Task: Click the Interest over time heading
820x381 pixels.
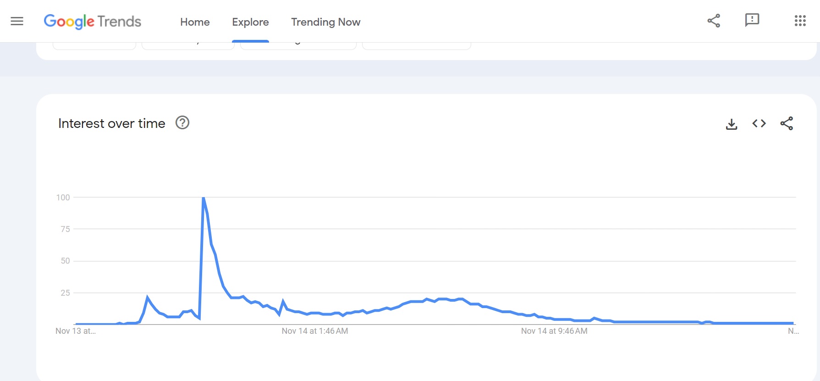Action: [x=111, y=123]
